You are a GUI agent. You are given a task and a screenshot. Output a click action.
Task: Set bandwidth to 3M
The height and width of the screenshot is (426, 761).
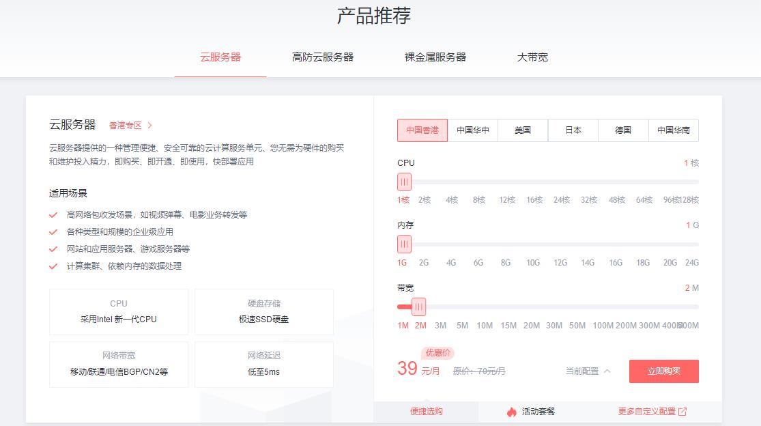click(x=440, y=325)
